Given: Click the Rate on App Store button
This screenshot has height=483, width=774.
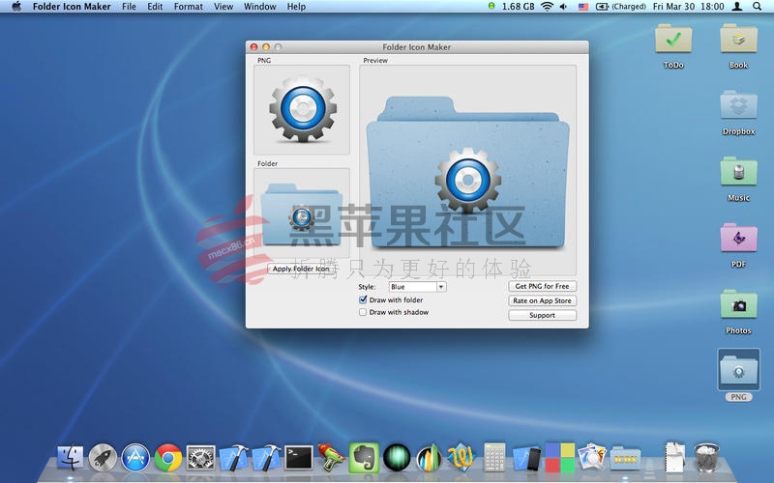Looking at the screenshot, I should (542, 300).
